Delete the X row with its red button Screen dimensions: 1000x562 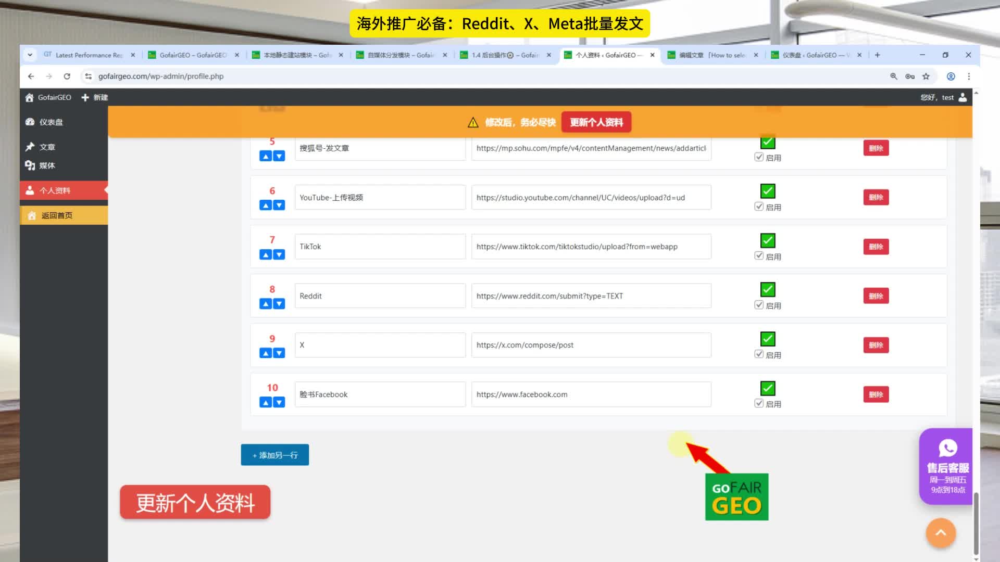[876, 345]
